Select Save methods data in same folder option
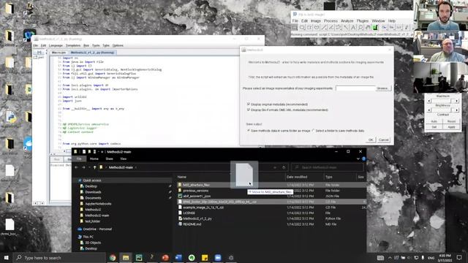The image size is (468, 263). [x=249, y=131]
